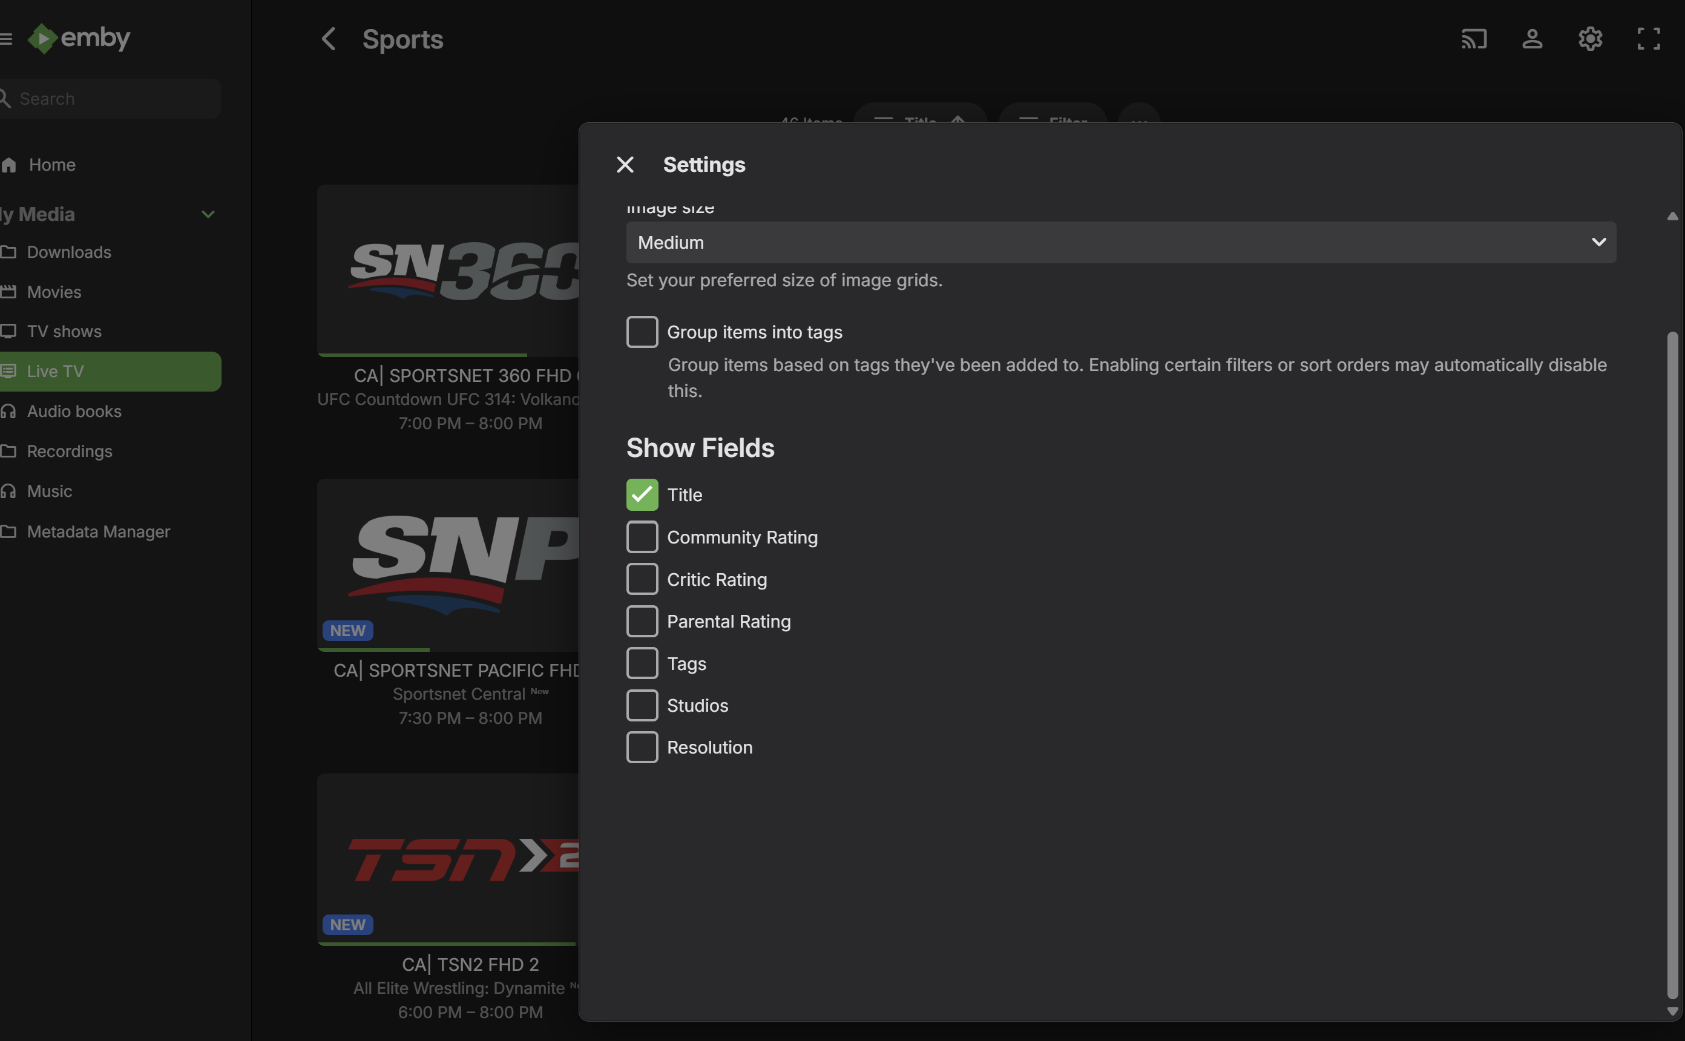Close the Settings dialog
Image resolution: width=1685 pixels, height=1041 pixels.
click(x=624, y=165)
